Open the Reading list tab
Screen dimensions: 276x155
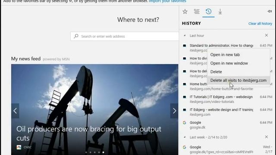coord(197,12)
